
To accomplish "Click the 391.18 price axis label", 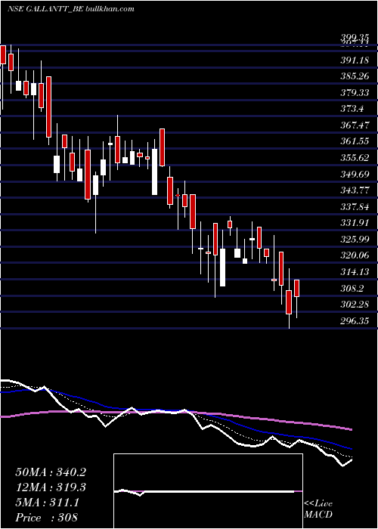I will tap(355, 60).
